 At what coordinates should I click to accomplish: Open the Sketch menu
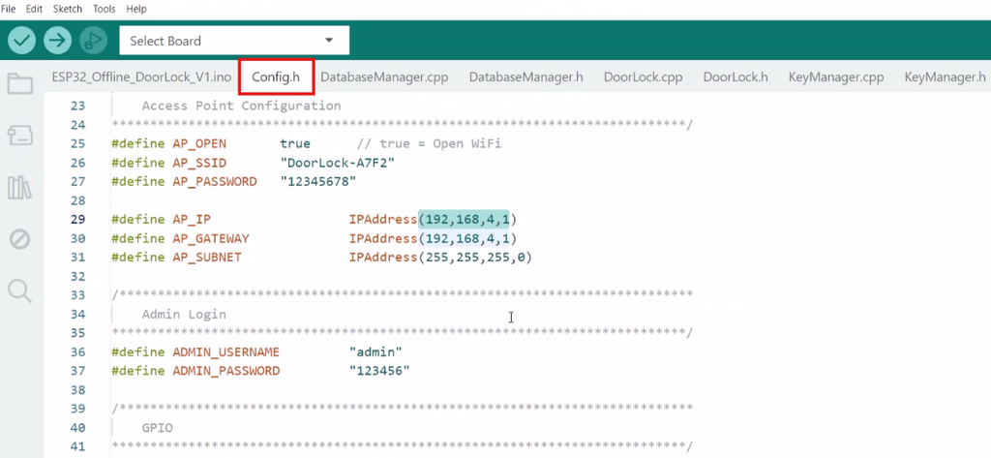pyautogui.click(x=67, y=9)
